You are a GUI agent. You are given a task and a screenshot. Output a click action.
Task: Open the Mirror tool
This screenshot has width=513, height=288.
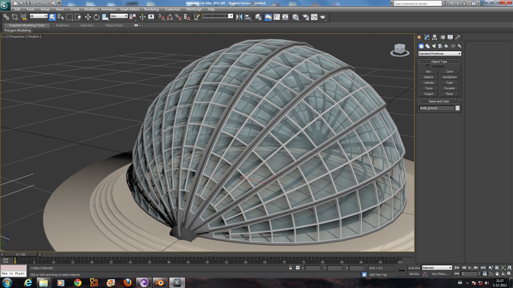click(x=240, y=17)
